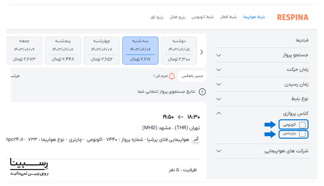The height and width of the screenshot is (186, 324).
Task: Click the فیلترها heading
Action: 302,40
